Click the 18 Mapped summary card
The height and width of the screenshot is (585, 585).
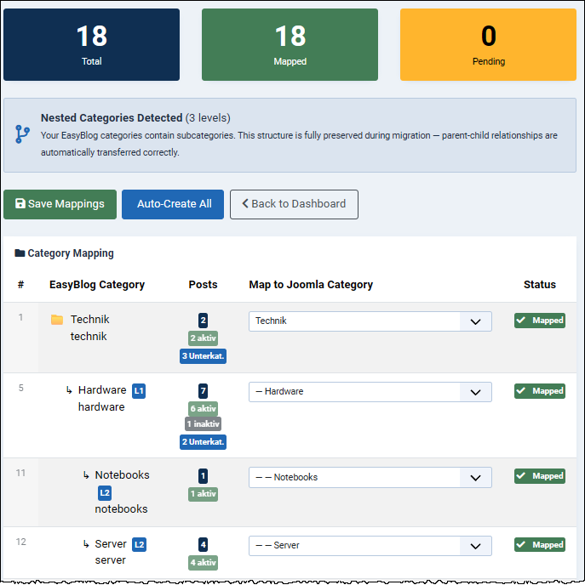coord(290,45)
